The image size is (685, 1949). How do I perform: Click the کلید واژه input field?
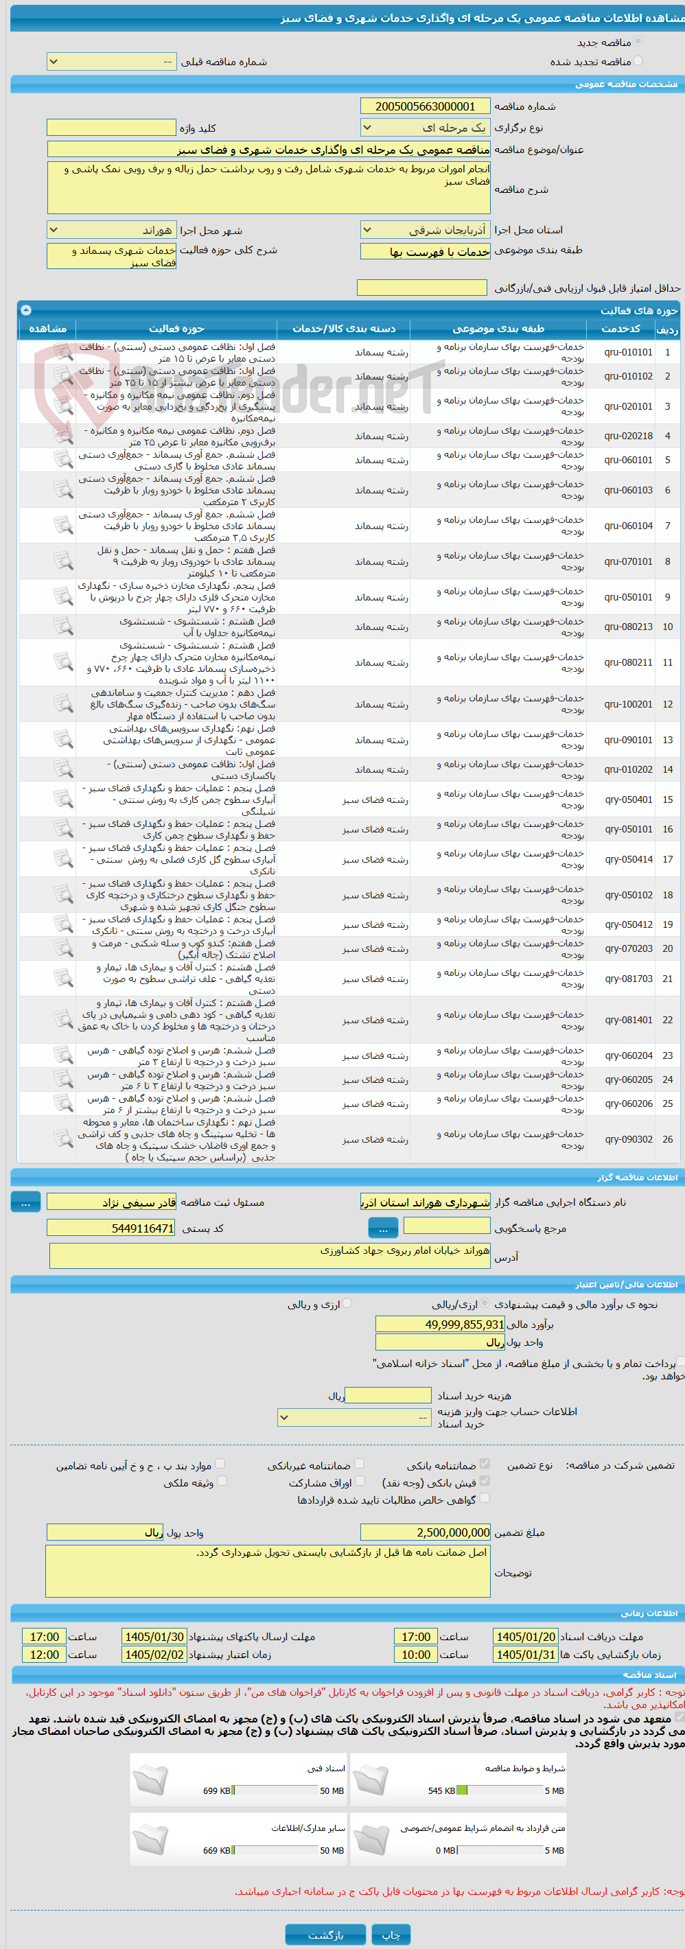(x=111, y=128)
